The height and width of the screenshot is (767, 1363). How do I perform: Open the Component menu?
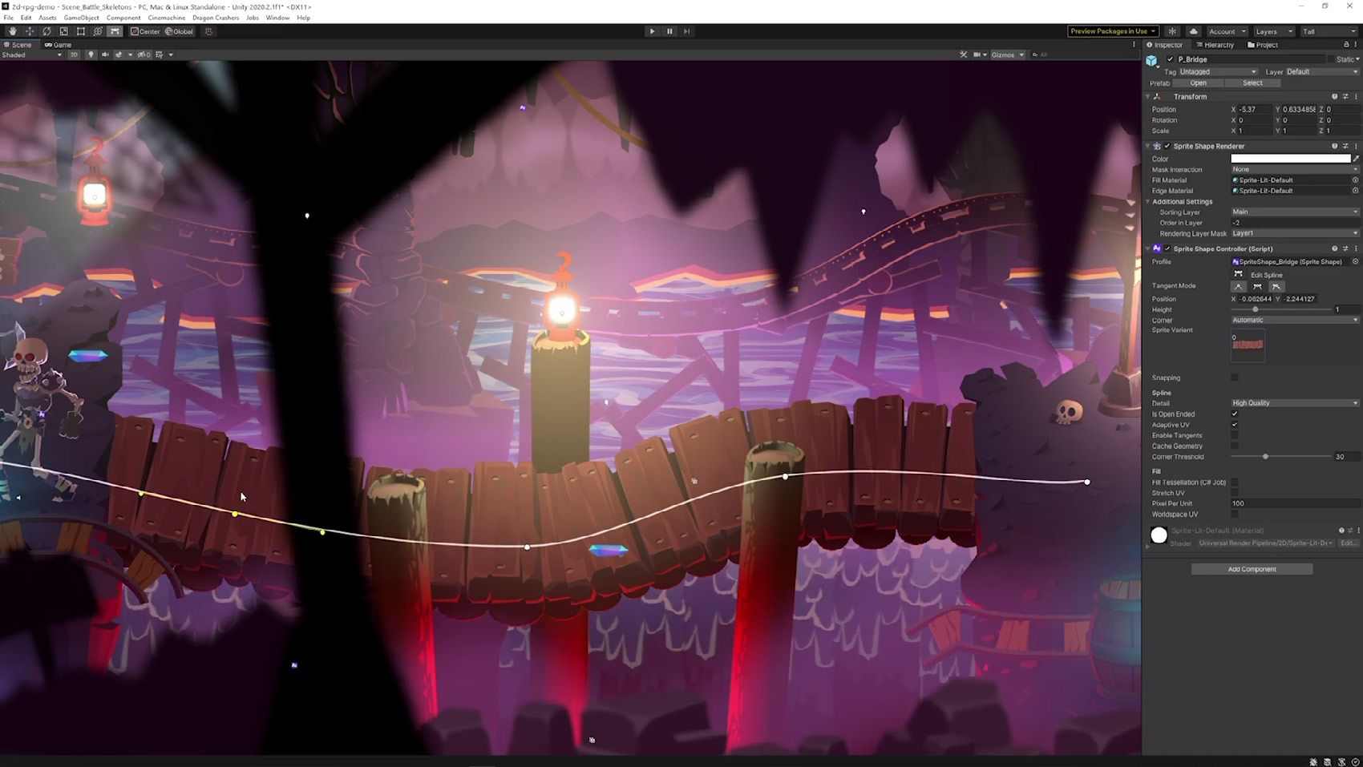coord(123,18)
